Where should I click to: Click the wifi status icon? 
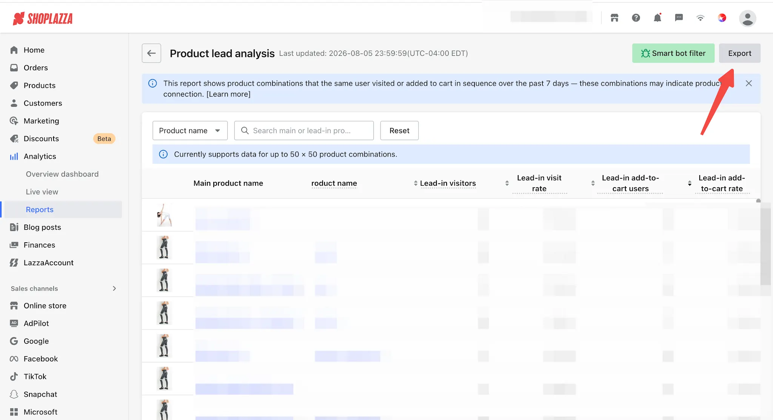point(700,18)
